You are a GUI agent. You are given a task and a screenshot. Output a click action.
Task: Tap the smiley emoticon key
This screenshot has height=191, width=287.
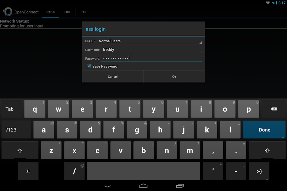coord(259,171)
